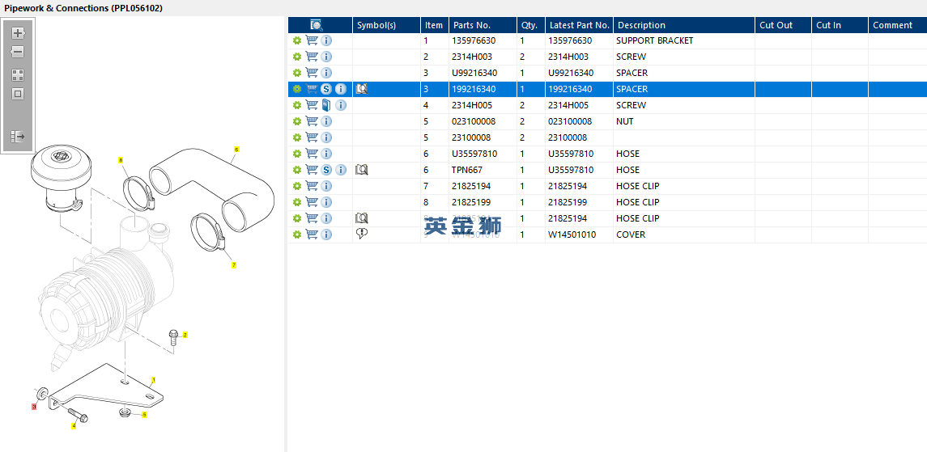Add HOSE U35597810 to cart
Screen dimensions: 927x452
pos(312,154)
